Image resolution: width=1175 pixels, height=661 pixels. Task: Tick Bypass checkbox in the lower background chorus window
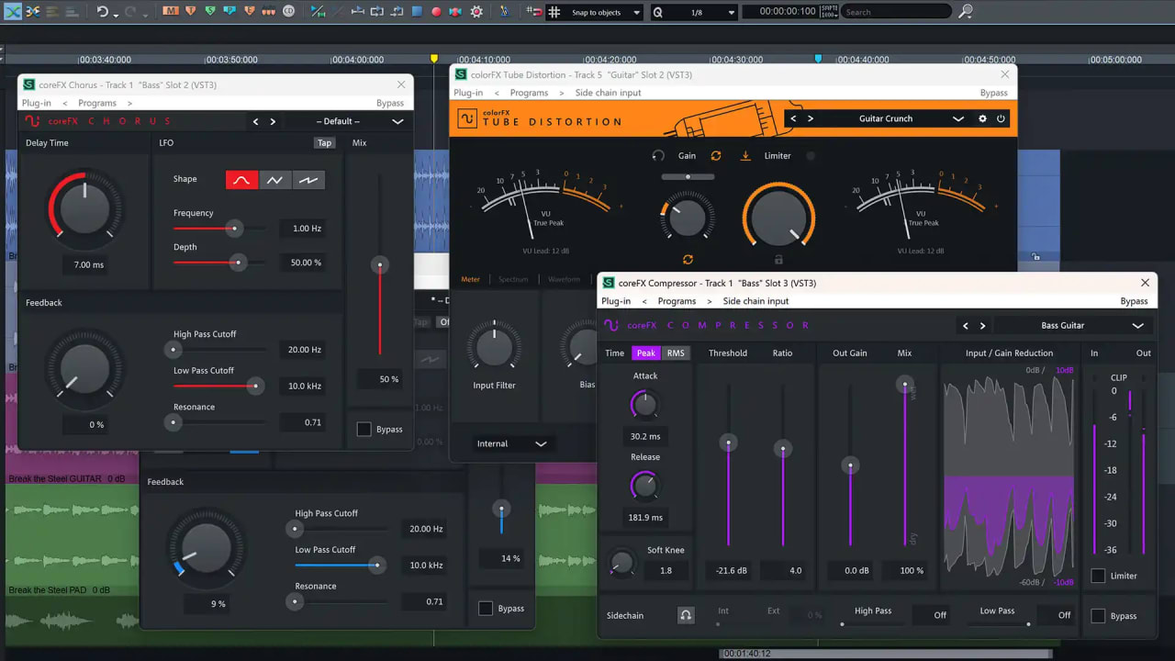click(486, 608)
